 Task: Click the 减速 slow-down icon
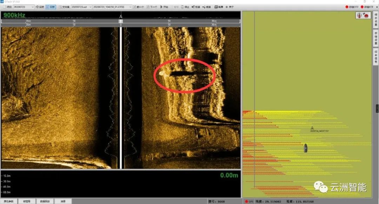[x=204, y=7]
